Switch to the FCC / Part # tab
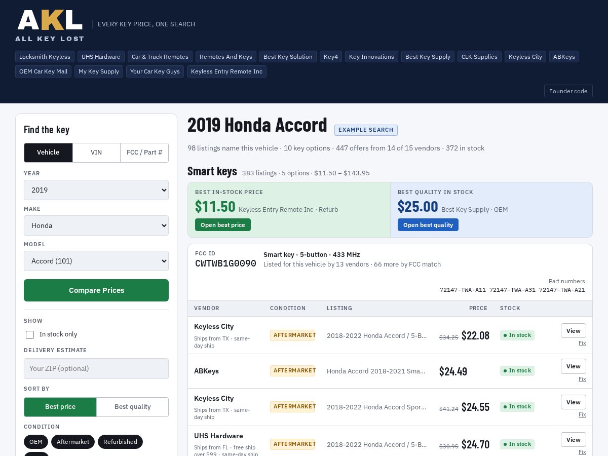The height and width of the screenshot is (456, 608). (144, 153)
